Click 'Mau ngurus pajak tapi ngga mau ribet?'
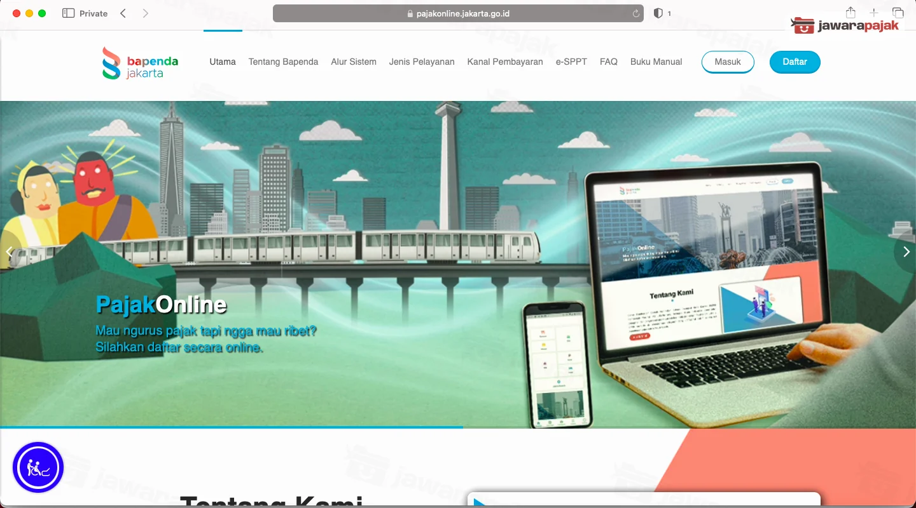916x508 pixels. coord(206,331)
